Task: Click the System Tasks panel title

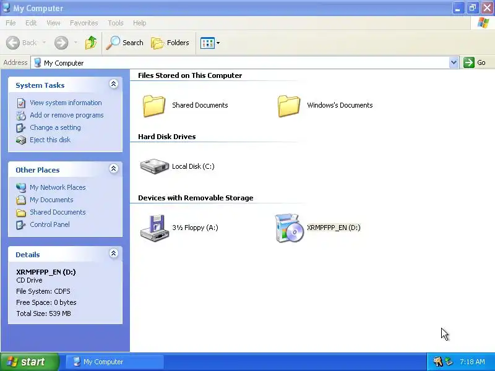Action: (x=40, y=85)
